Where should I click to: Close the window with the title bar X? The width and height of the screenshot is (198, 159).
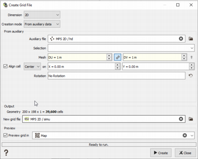(191, 5)
